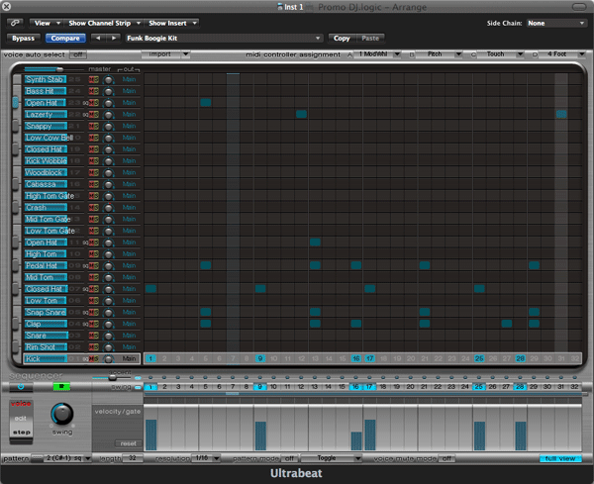The image size is (594, 484).
Task: Click the velocity bar for step 17
Action: point(369,435)
